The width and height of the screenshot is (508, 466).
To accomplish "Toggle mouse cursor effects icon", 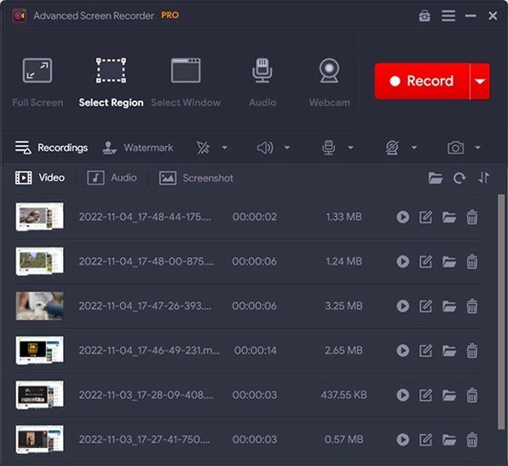I will coord(203,148).
